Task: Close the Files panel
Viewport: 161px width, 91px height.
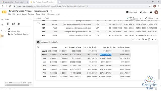Action: 30,19
